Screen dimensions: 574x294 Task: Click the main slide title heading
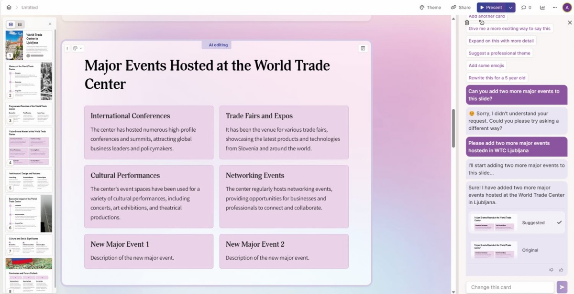coord(207,74)
